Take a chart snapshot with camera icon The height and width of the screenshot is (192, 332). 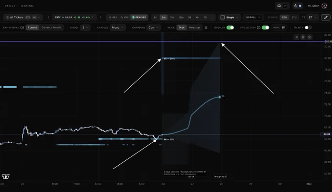tap(310, 37)
